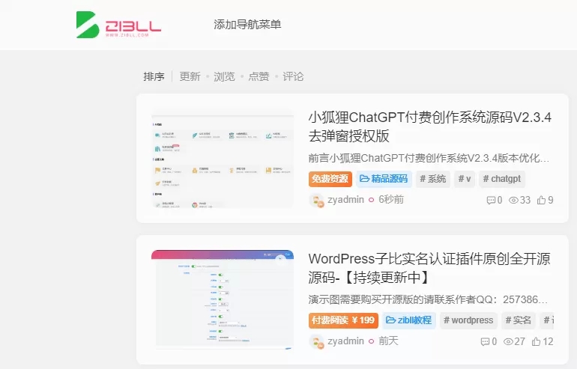This screenshot has width=577, height=369.
Task: Click the views eye icon showing 33
Action: 514,200
